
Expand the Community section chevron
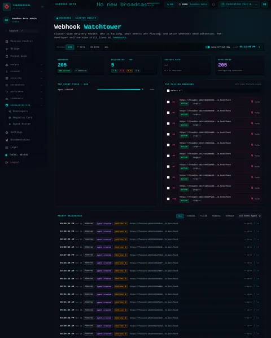[x=41, y=99]
